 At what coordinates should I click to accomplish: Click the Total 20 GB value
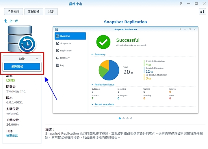pyautogui.click(x=128, y=72)
